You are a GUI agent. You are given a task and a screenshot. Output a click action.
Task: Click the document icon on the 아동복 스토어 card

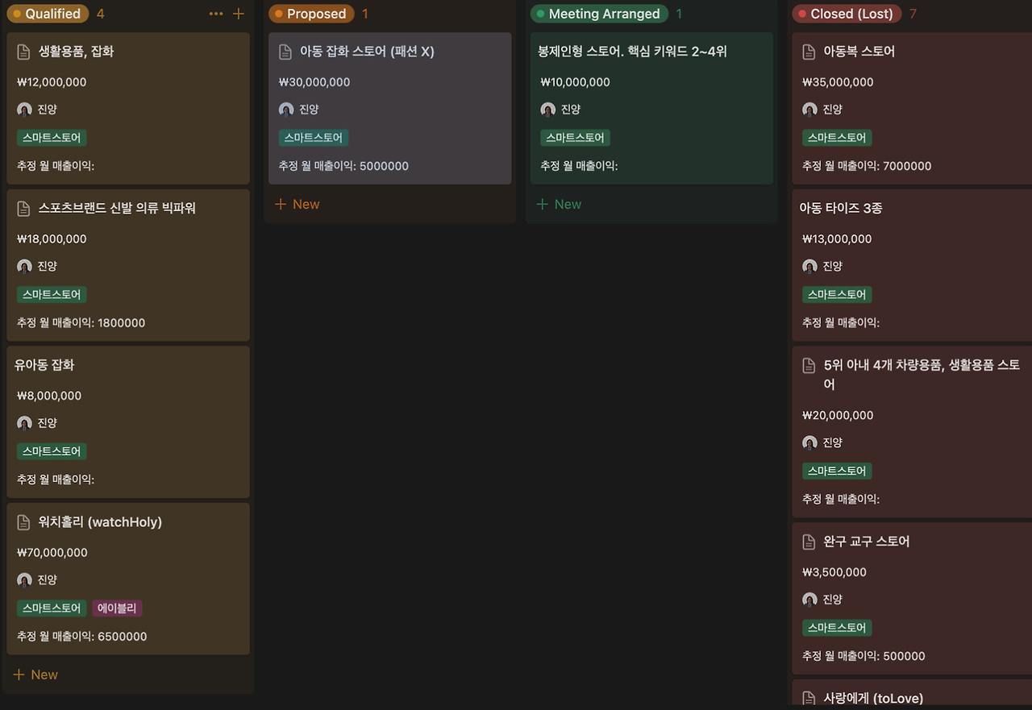point(808,51)
